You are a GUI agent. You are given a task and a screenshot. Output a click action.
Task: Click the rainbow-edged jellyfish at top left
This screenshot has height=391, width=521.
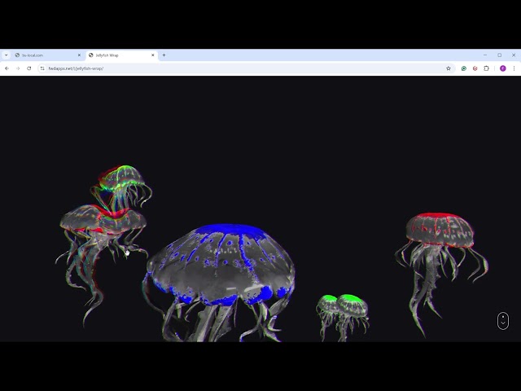[122, 181]
